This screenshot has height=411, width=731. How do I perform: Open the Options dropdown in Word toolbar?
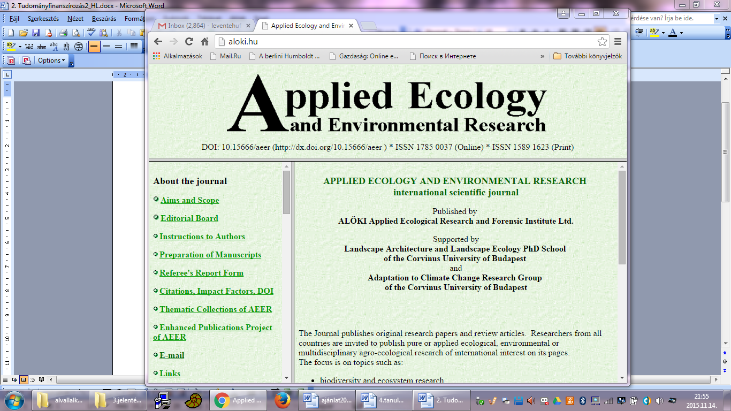[x=51, y=60]
